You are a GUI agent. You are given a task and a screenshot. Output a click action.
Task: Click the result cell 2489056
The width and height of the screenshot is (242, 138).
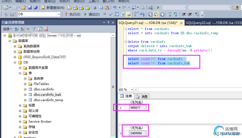click(138, 133)
